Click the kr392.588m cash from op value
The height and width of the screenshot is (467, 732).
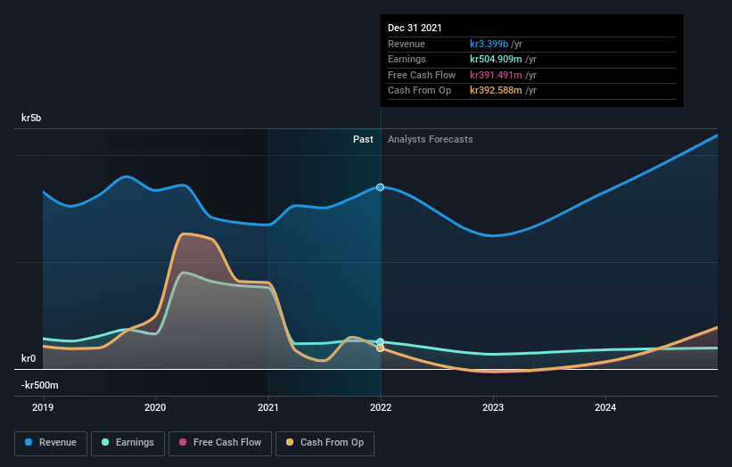click(496, 91)
